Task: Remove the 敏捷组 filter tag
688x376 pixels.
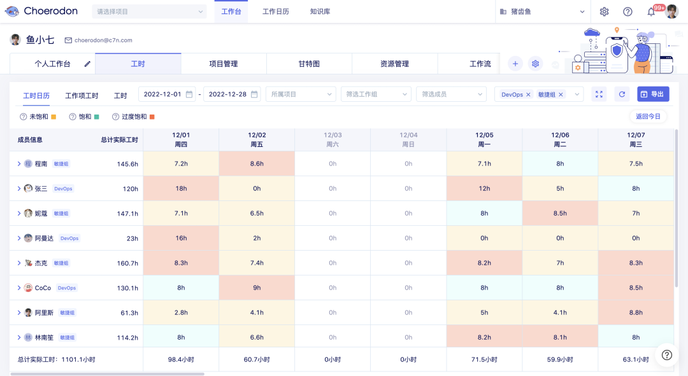Action: tap(561, 95)
